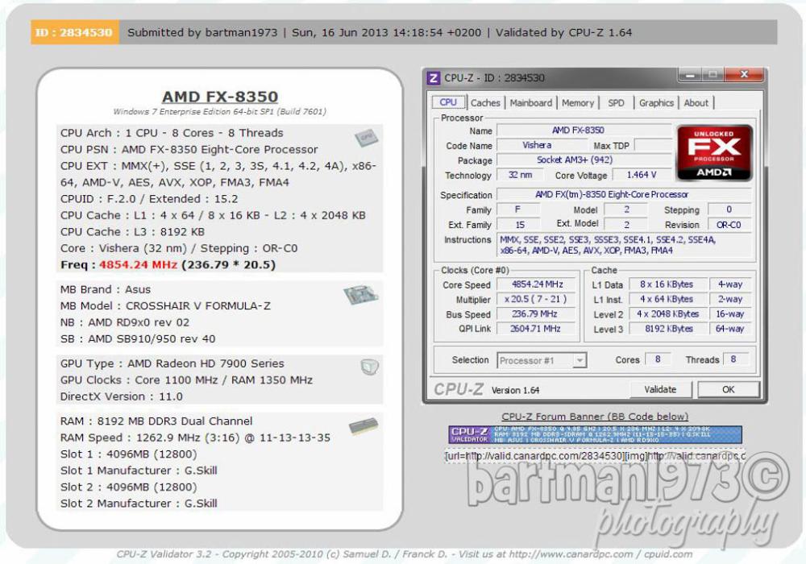This screenshot has height=564, width=806.
Task: Click the Level 2 value 4 x 2048 KBytes
Action: (x=667, y=314)
